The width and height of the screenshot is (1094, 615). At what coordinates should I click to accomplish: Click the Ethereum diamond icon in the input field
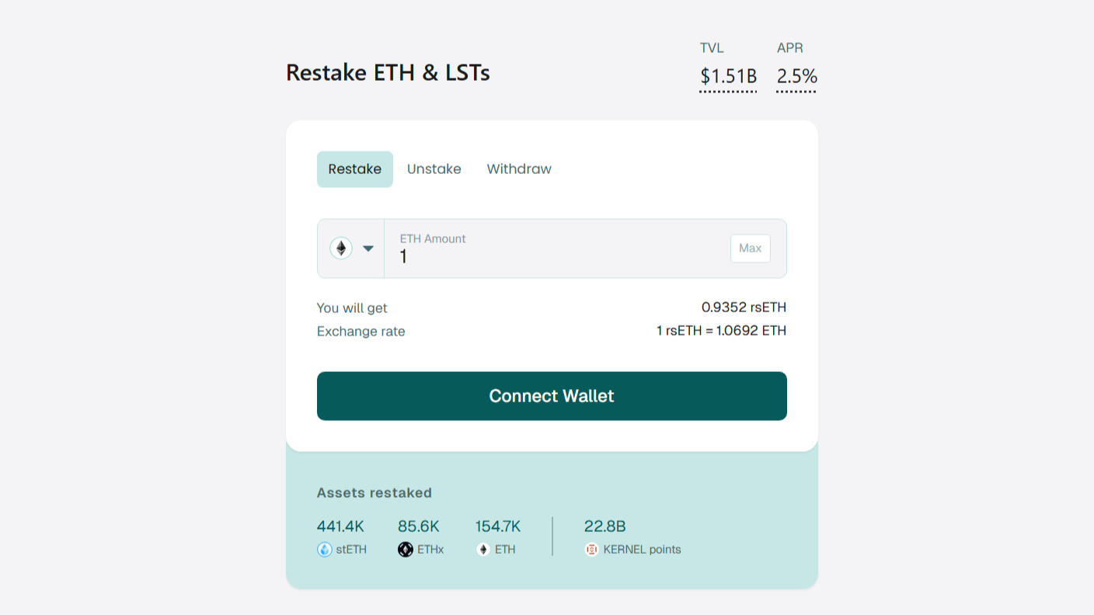point(342,248)
